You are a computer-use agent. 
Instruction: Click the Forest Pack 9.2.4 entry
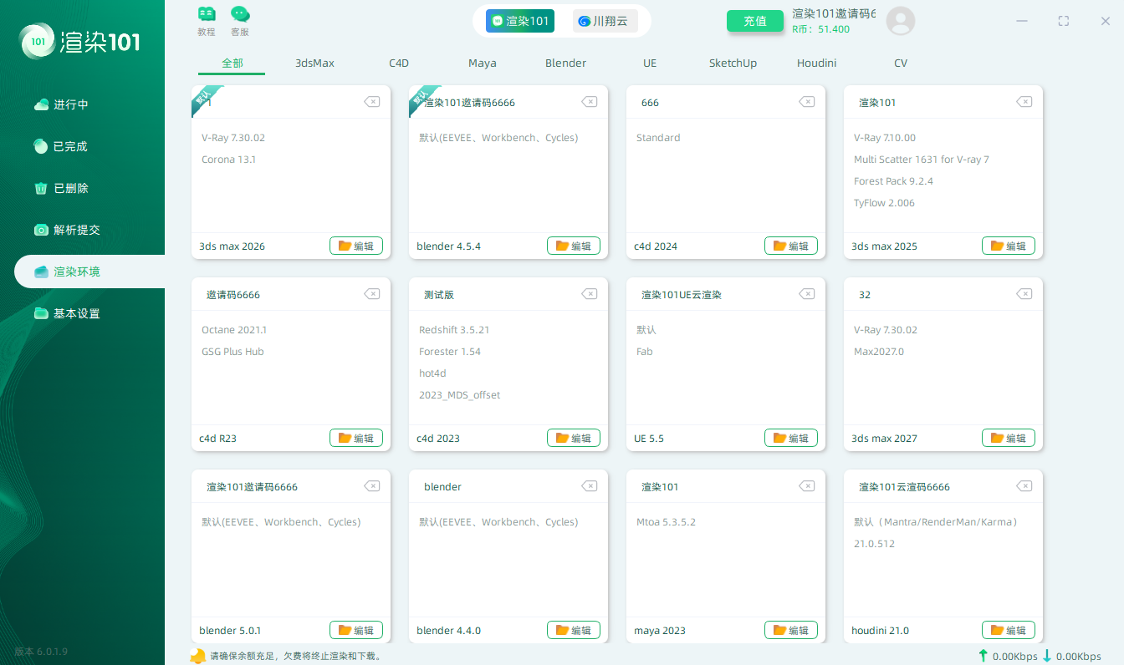893,181
